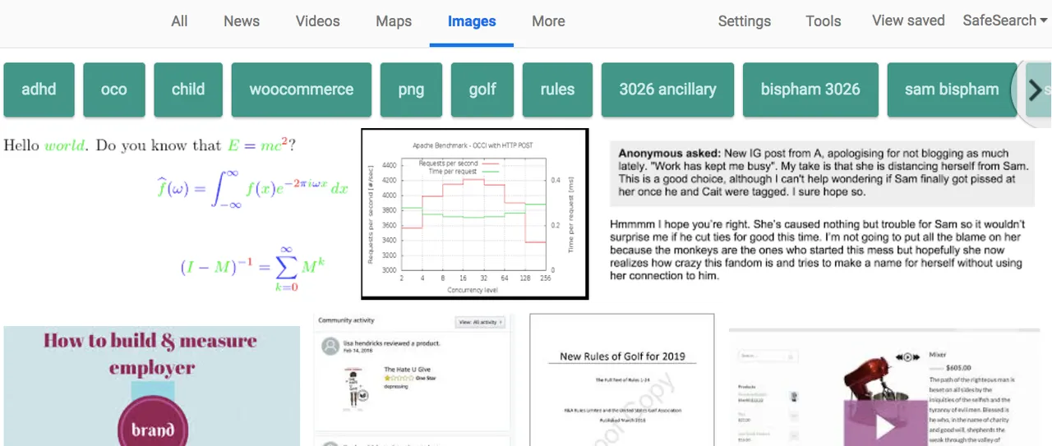Open the Apache Benchmark chart image
Viewport: 1052px width, 446px height.
tap(475, 214)
